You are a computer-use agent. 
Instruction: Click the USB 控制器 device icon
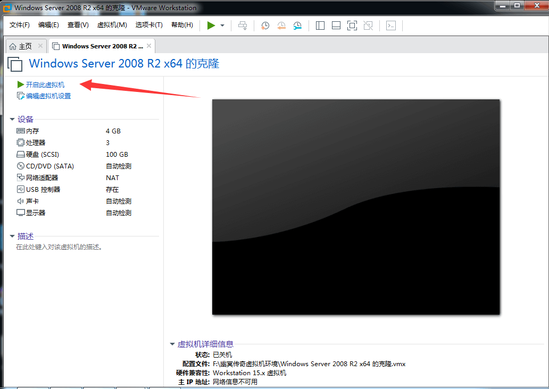pyautogui.click(x=21, y=189)
